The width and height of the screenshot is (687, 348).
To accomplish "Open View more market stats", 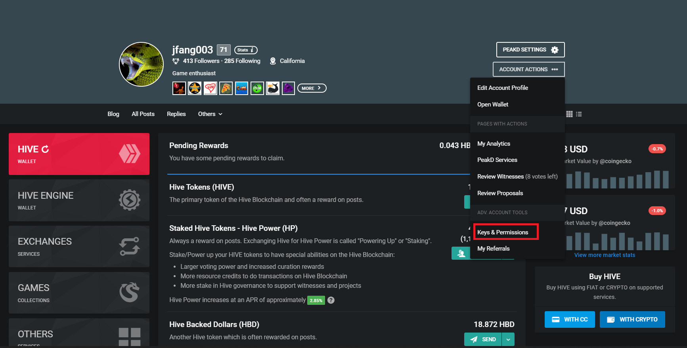I will [x=605, y=255].
